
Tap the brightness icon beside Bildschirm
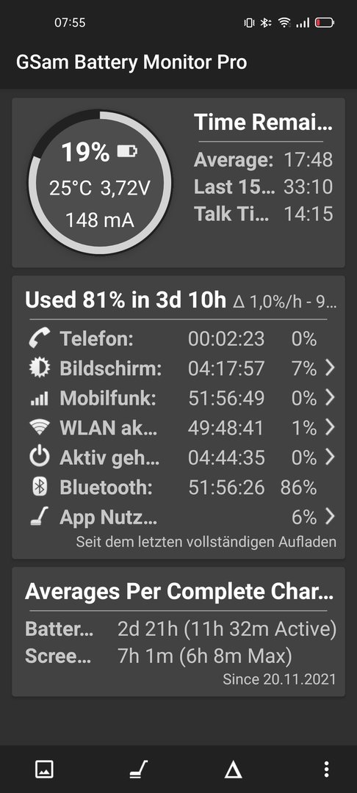point(40,368)
